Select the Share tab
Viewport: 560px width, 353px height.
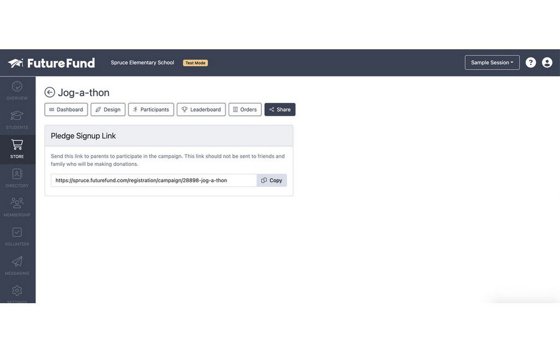pos(280,109)
